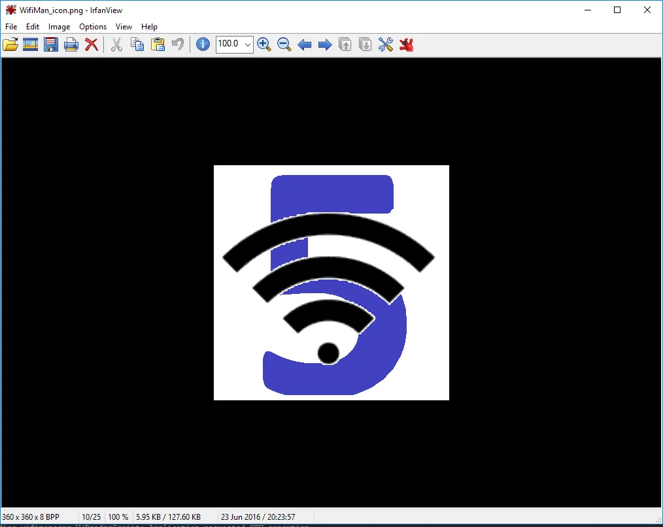This screenshot has width=663, height=527.
Task: Click the red IrfanView About icon
Action: click(x=406, y=44)
